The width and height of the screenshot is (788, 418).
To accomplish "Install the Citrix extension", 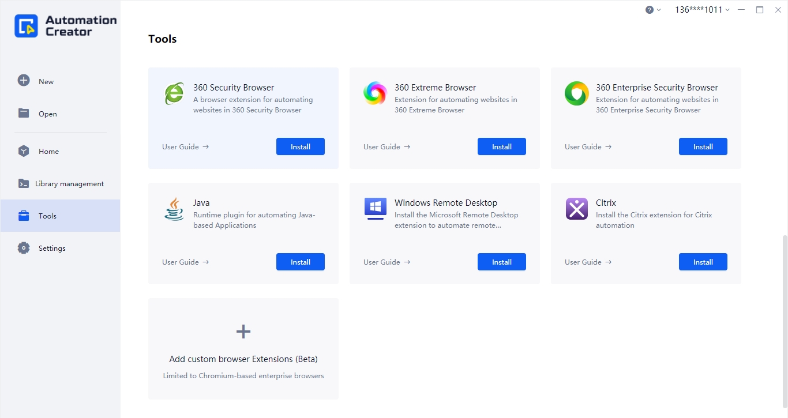I will 703,262.
